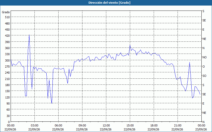
Task: Select compass label E level with 90 gridline
Action: (203, 103)
